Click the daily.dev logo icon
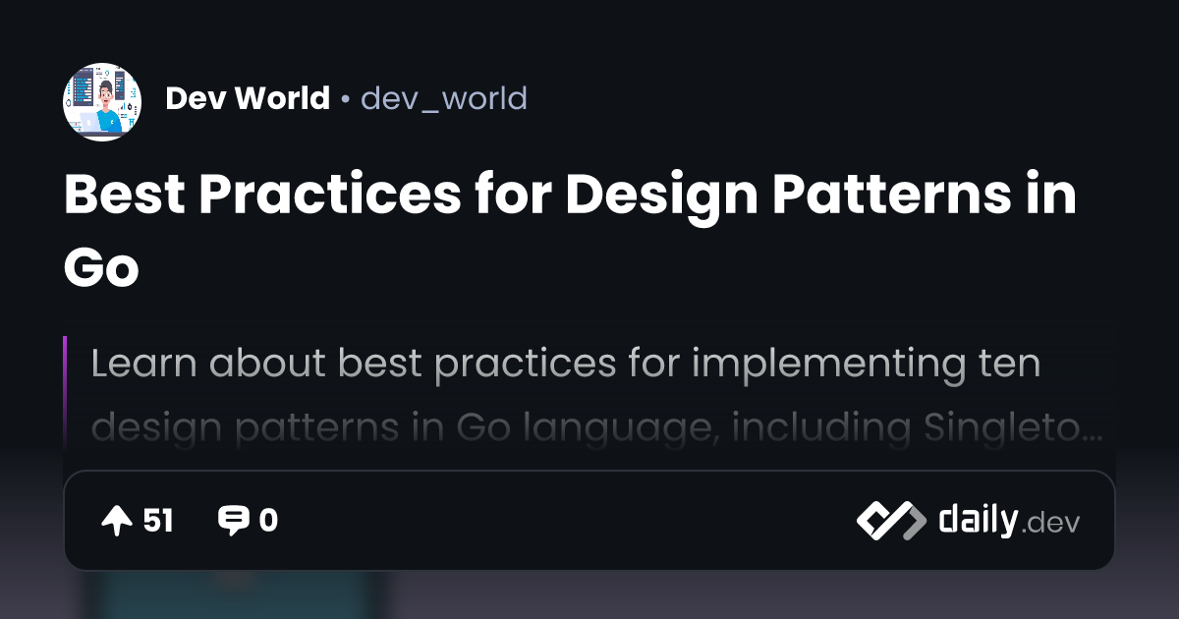1179x619 pixels. pyautogui.click(x=890, y=521)
